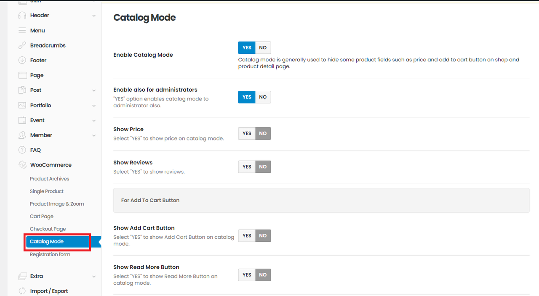Open Product Archives submenu
This screenshot has width=539, height=296.
[x=50, y=179]
